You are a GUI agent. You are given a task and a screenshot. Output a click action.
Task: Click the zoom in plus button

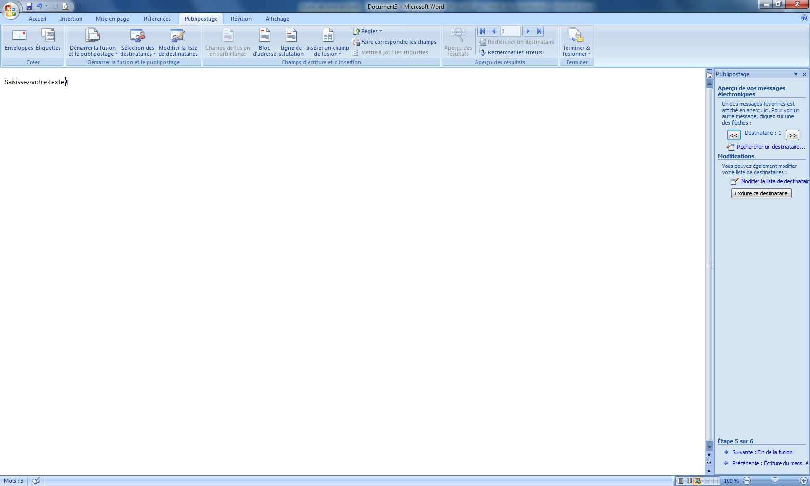(x=804, y=481)
